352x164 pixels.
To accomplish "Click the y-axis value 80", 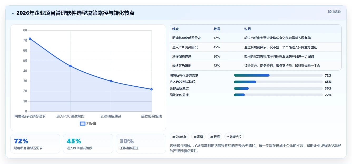I will tap(25, 30).
